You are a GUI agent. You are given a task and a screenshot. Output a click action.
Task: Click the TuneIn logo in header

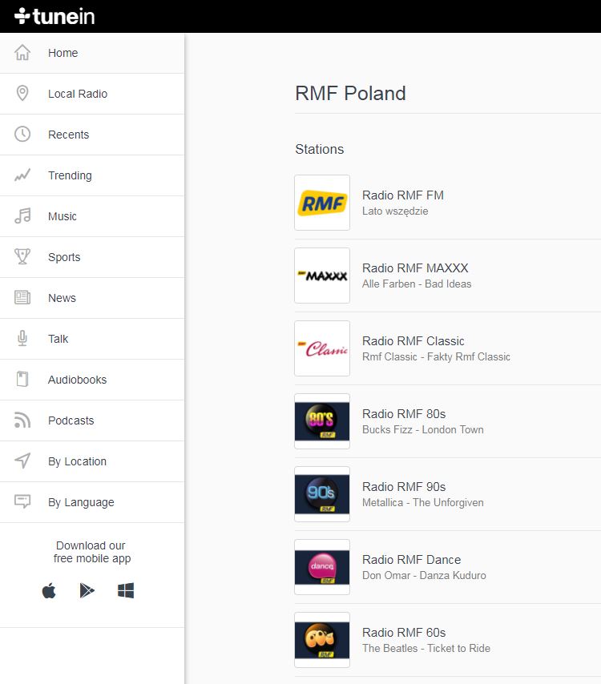54,16
